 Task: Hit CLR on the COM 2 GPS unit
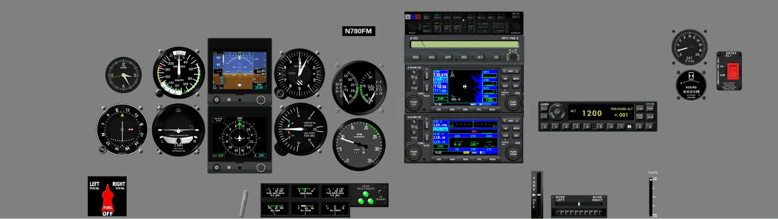[x=506, y=136]
